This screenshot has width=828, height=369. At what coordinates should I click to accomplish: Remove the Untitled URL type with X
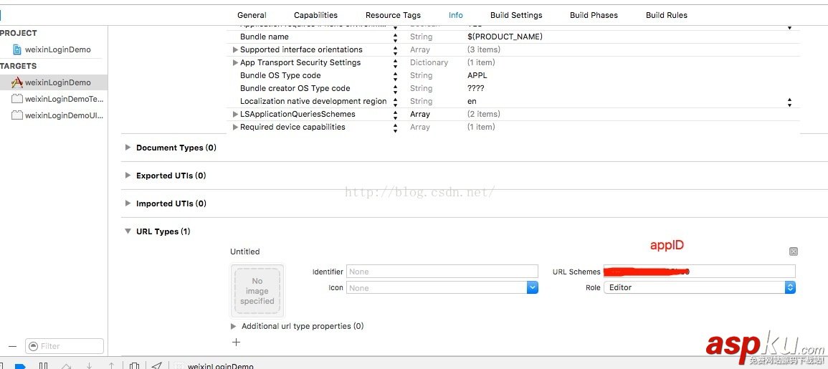[x=793, y=251]
